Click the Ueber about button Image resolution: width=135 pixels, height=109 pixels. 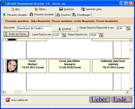point(100,99)
